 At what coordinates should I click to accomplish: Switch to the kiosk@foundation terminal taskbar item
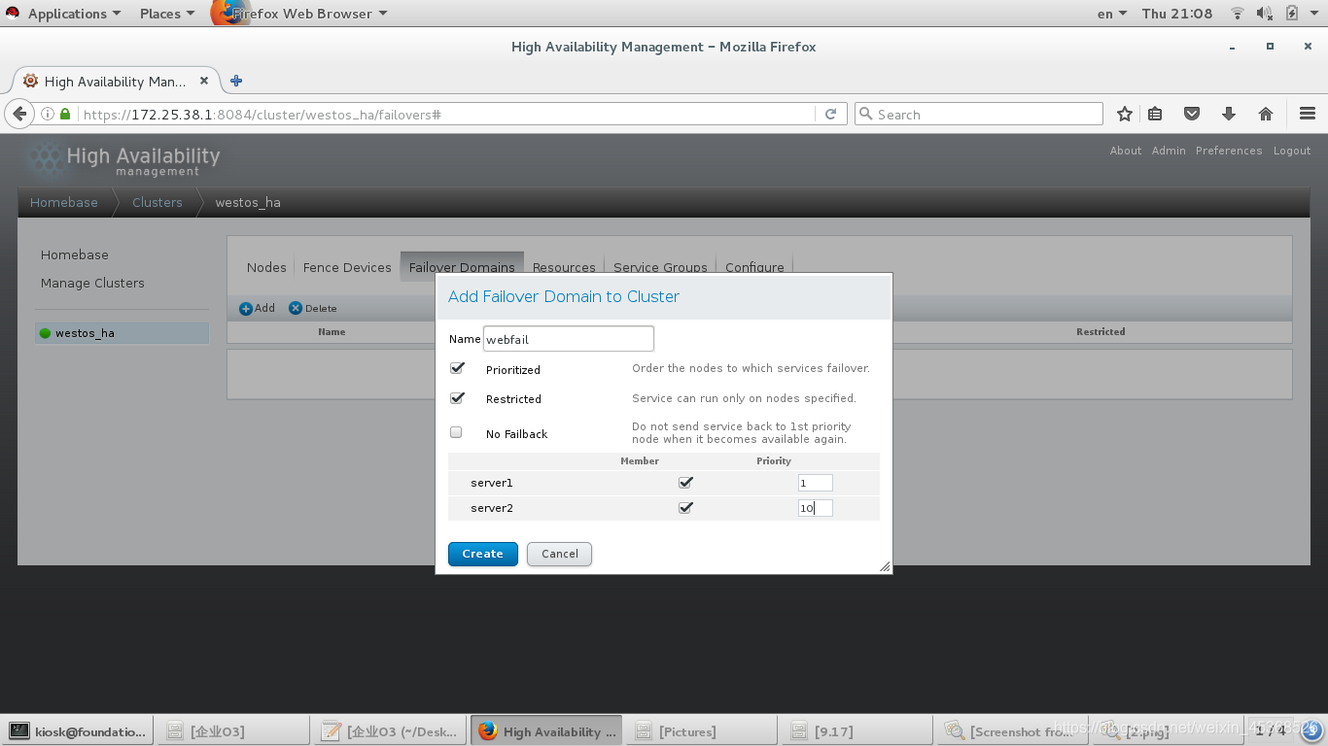tap(78, 731)
